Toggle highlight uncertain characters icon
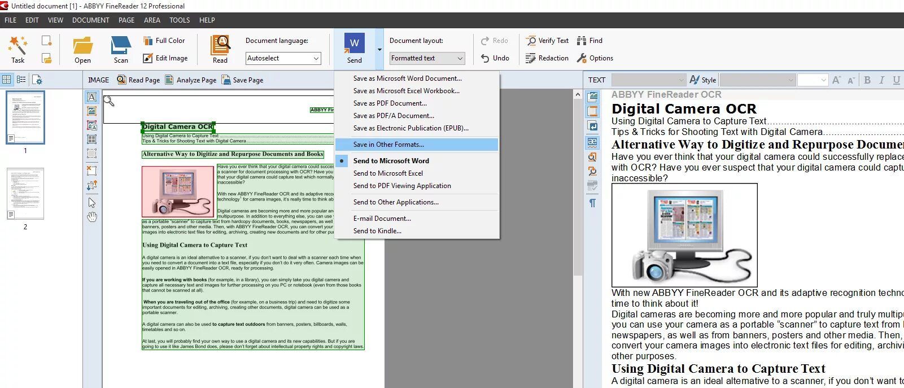Viewport: 904px width, 388px height. [592, 142]
